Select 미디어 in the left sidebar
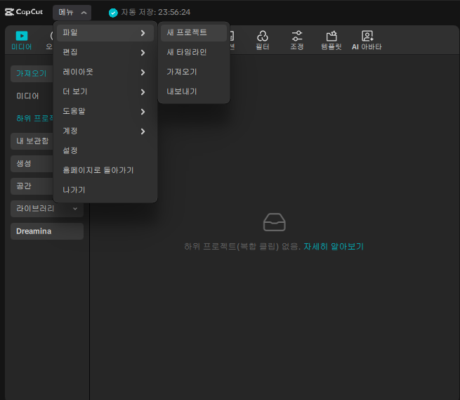The height and width of the screenshot is (400, 460). coord(27,96)
